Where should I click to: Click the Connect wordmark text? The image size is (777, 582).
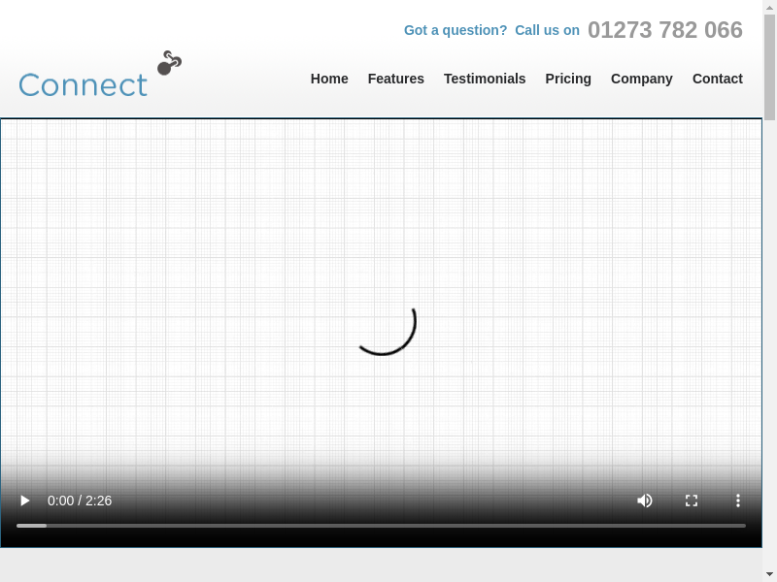[x=83, y=85]
